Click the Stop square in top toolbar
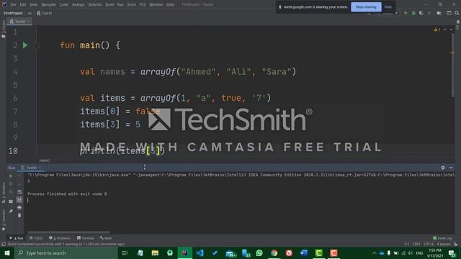 click(429, 13)
